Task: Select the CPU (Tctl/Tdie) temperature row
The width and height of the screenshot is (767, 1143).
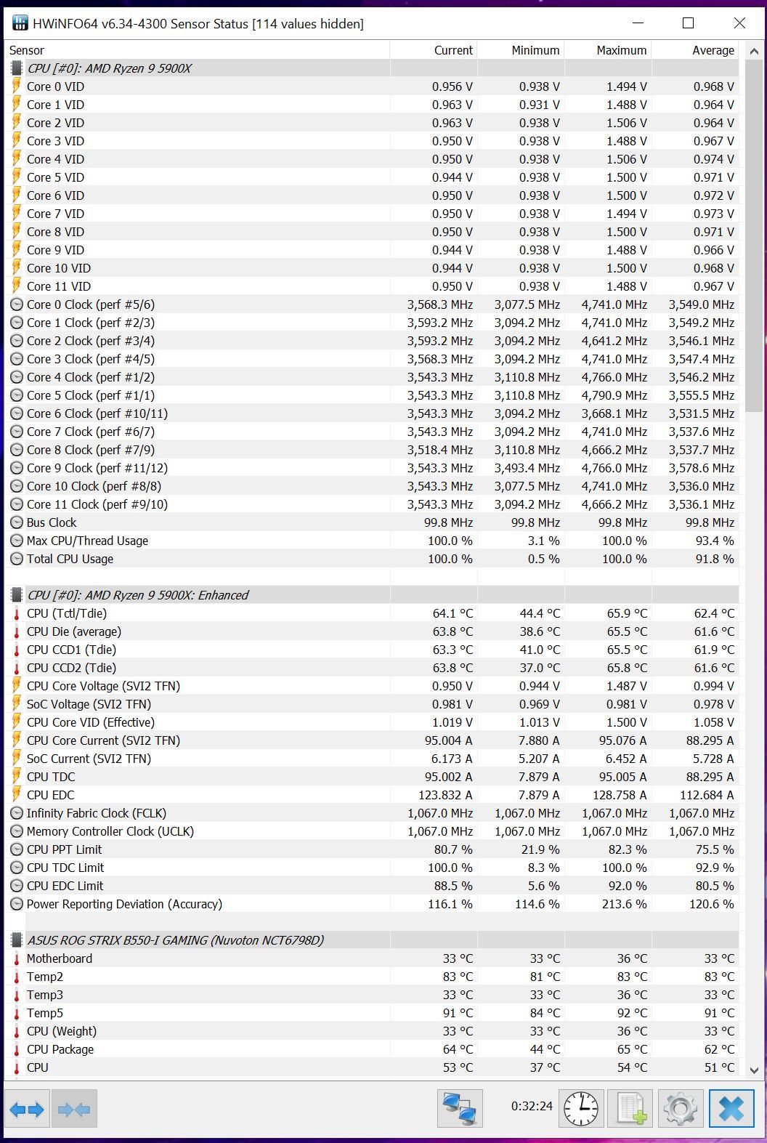Action: pyautogui.click(x=67, y=613)
